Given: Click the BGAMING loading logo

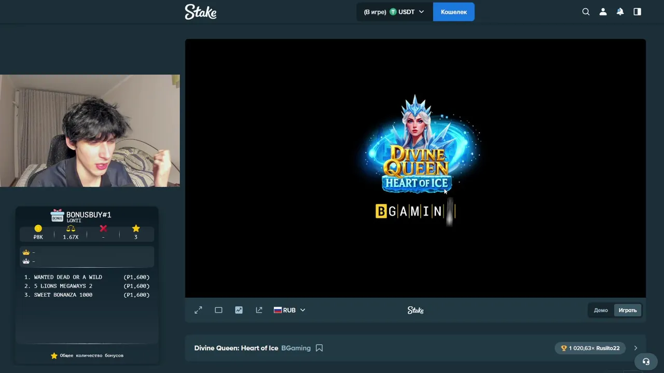Looking at the screenshot, I should pyautogui.click(x=415, y=211).
